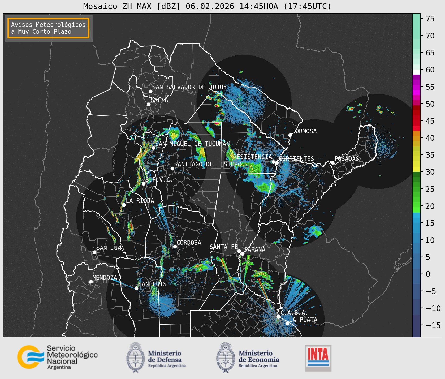Click the yellow storm cell east of Santiago del Estero
The image size is (445, 379).
point(202,153)
